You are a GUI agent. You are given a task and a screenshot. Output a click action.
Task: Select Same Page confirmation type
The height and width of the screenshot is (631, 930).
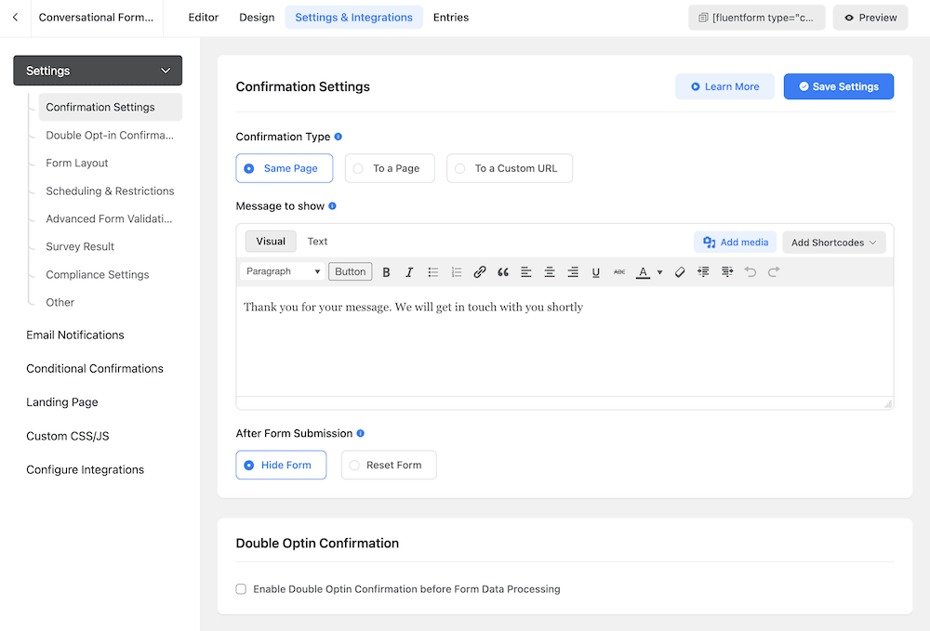284,168
